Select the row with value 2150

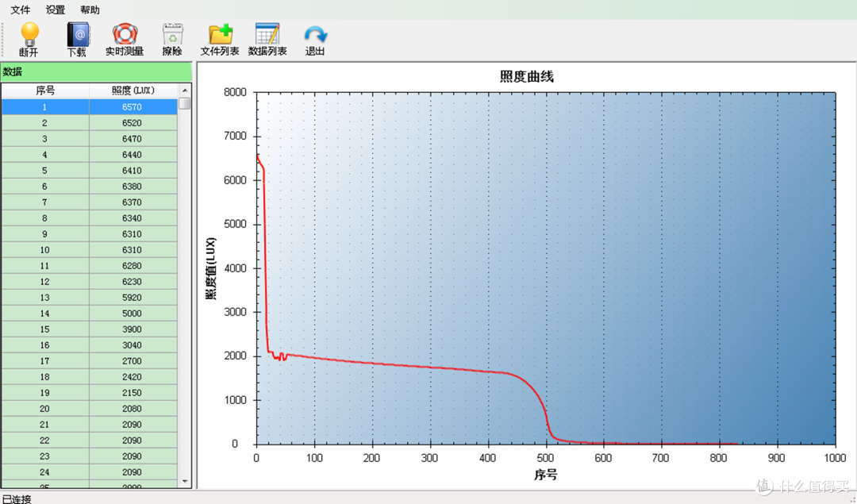point(89,393)
